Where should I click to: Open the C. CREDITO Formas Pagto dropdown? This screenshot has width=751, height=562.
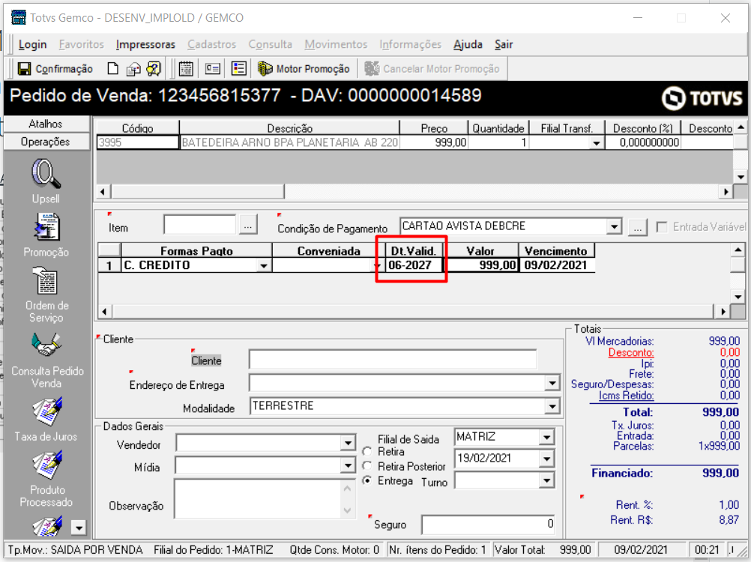(263, 265)
